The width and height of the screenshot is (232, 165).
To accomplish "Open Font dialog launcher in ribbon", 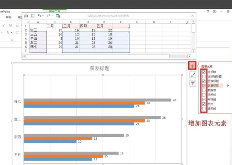I will (x=12, y=40).
